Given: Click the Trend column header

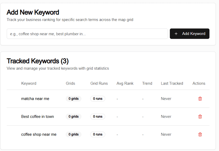Looking at the screenshot, I should tap(147, 83).
